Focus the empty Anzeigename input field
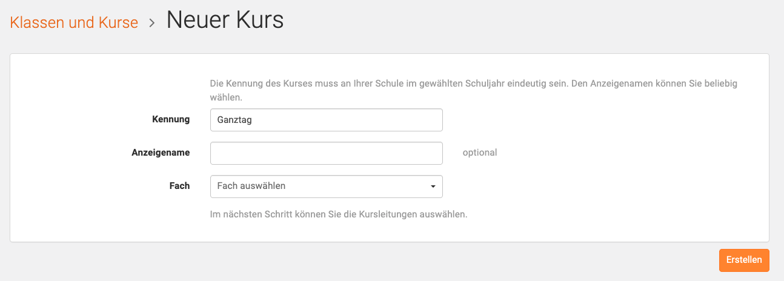Image resolution: width=784 pixels, height=281 pixels. [326, 153]
